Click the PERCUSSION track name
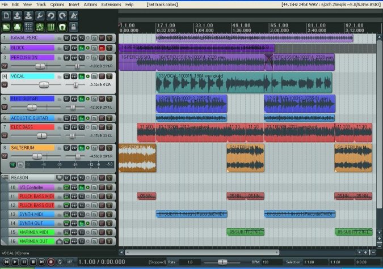Viewport: 383px width, 269px height. 32,58
